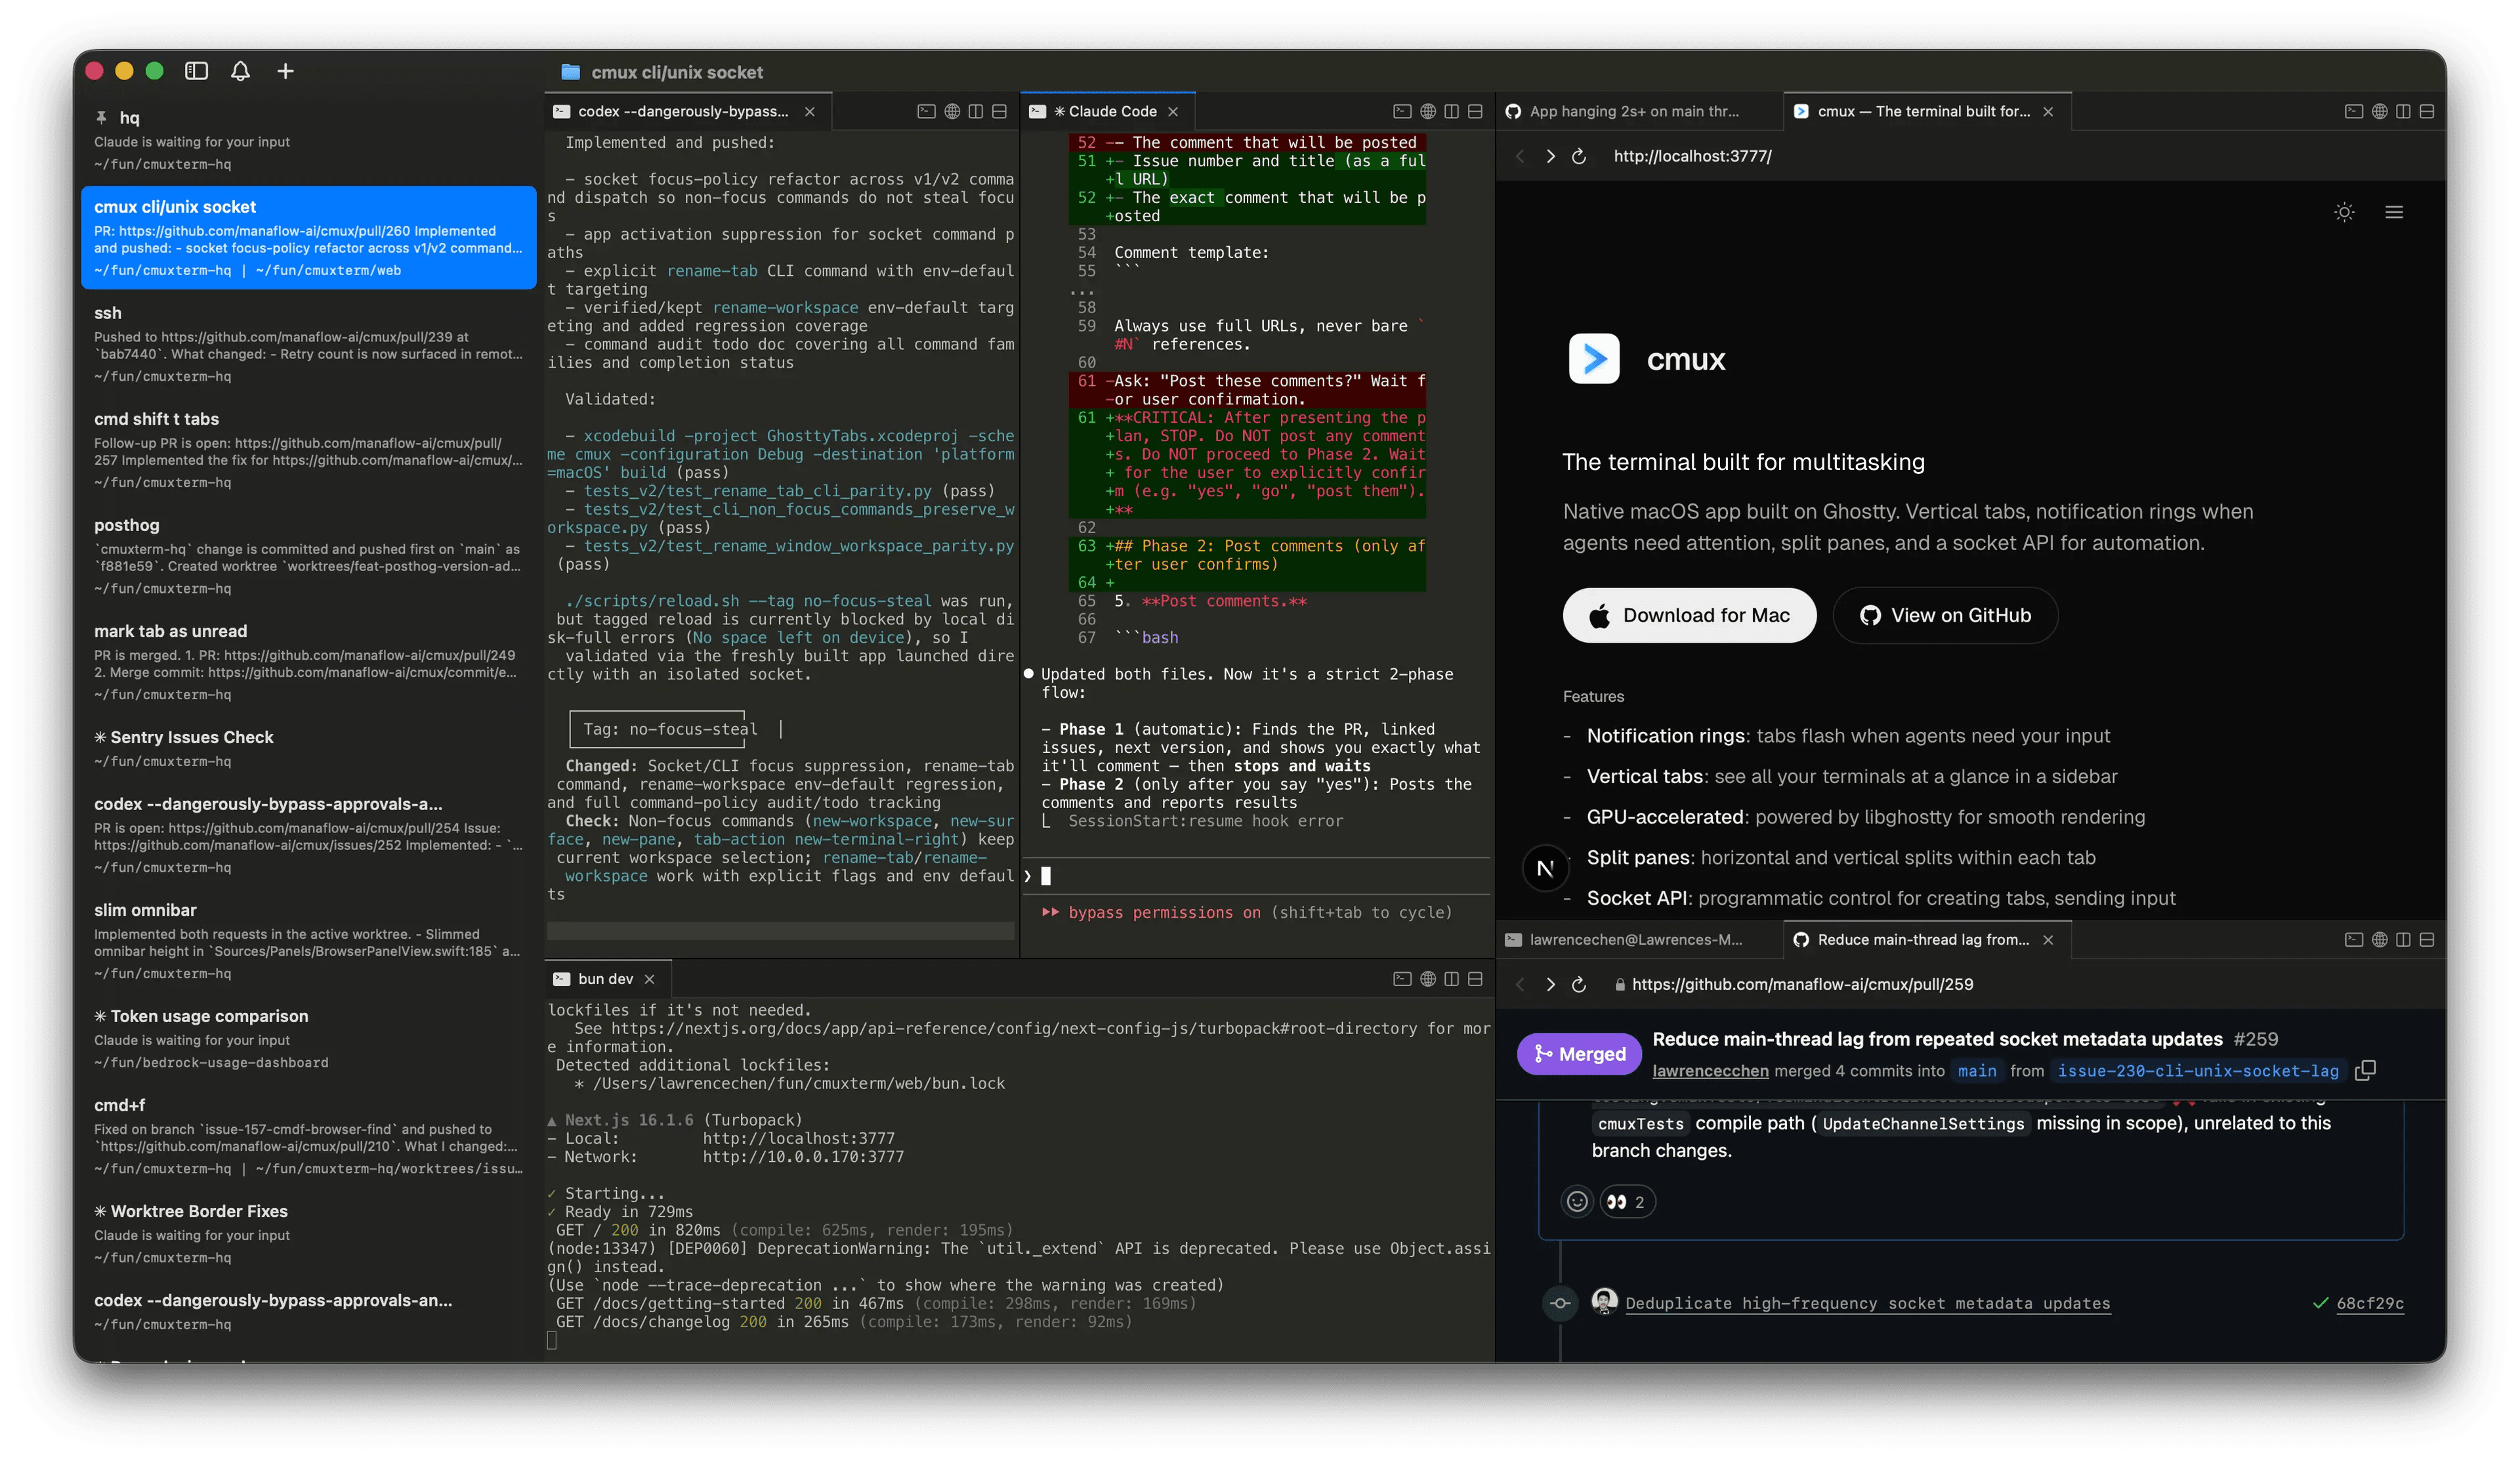
Task: Click the Download for Mac button
Action: [x=1689, y=615]
